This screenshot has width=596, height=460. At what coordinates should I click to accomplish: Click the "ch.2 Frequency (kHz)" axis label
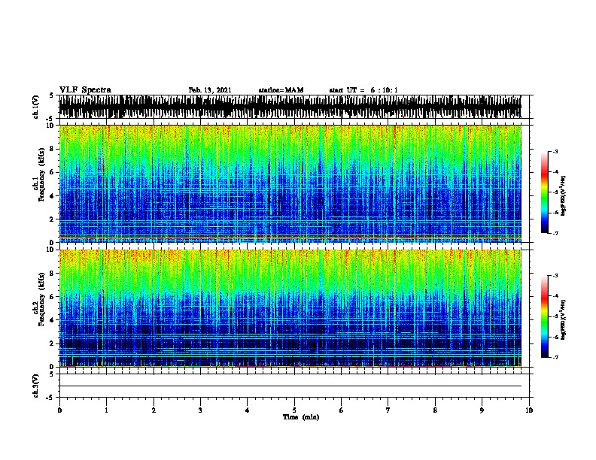coord(40,299)
